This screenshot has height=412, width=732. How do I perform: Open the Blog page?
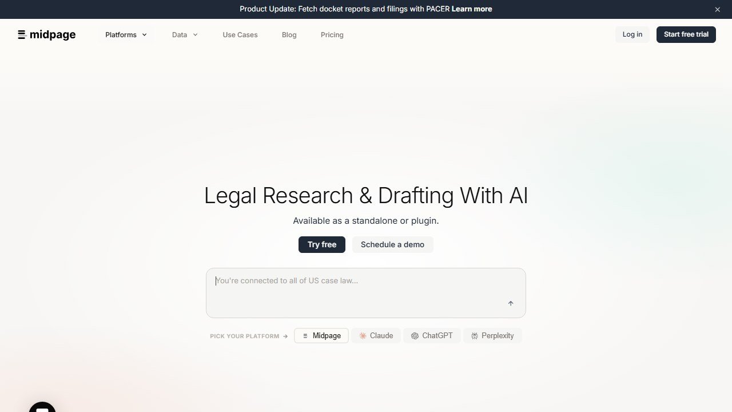tap(289, 35)
